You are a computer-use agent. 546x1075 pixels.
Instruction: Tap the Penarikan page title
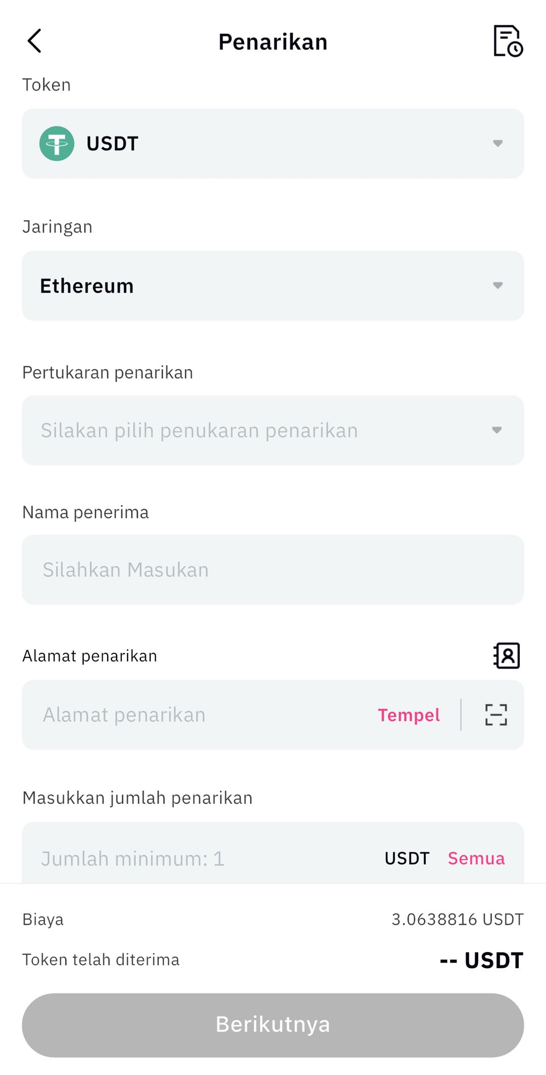[273, 42]
